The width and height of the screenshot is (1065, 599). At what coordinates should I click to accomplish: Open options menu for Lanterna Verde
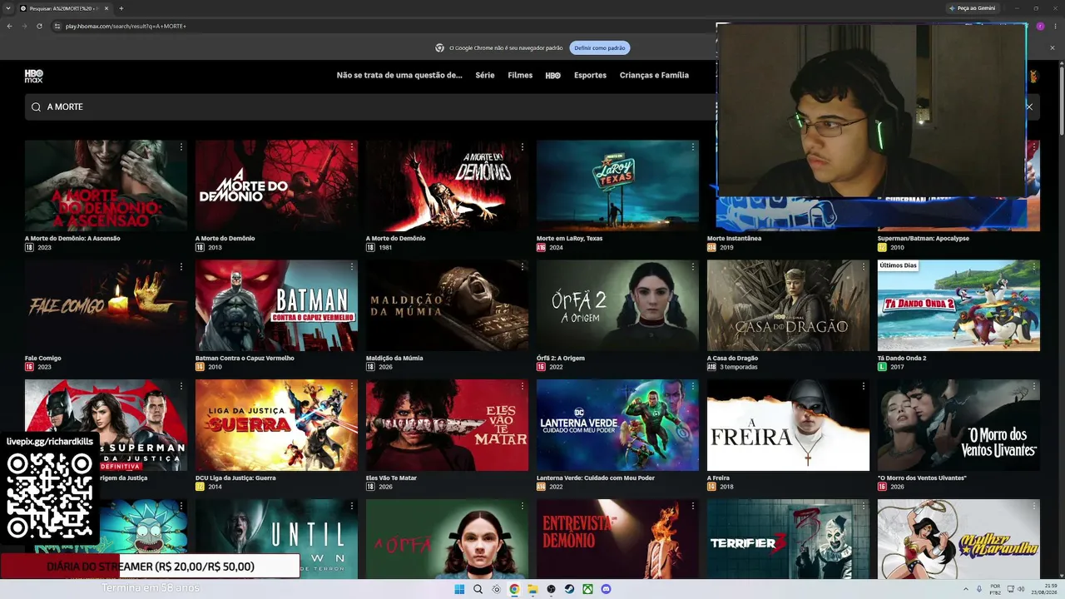click(x=693, y=386)
